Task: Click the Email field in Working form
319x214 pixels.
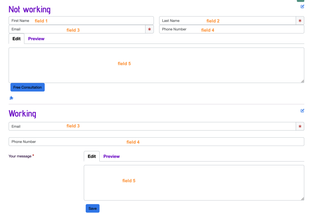Action: pyautogui.click(x=152, y=127)
